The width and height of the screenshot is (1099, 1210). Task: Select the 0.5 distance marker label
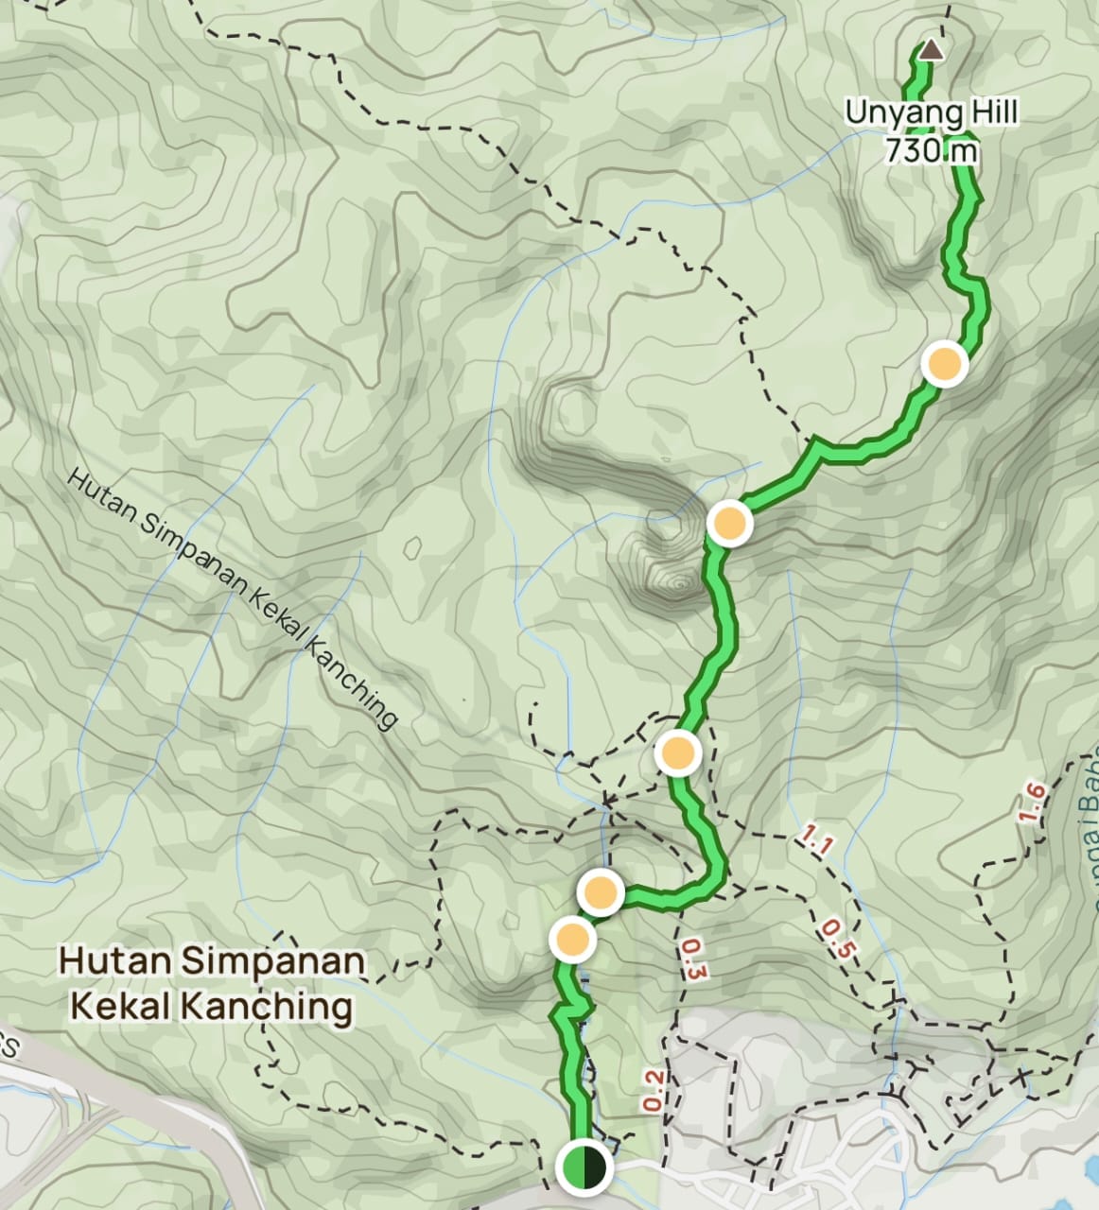tap(834, 938)
